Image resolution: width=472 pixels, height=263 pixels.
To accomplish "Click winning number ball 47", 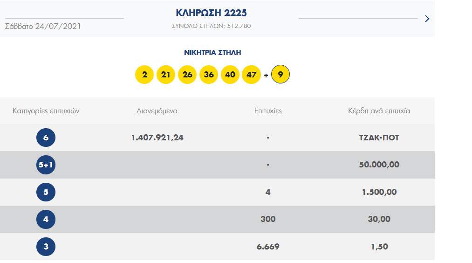I will pos(252,75).
